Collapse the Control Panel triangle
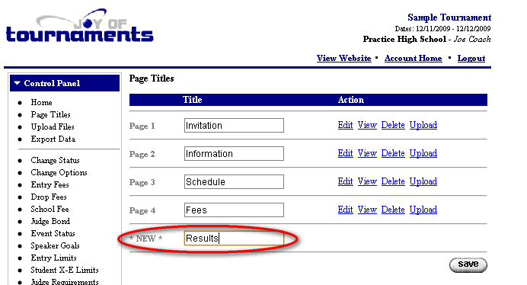 18,83
